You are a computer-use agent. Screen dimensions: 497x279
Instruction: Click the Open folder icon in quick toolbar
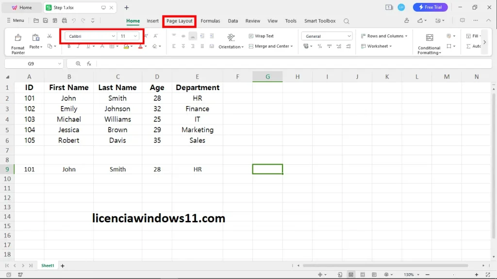[x=36, y=20]
